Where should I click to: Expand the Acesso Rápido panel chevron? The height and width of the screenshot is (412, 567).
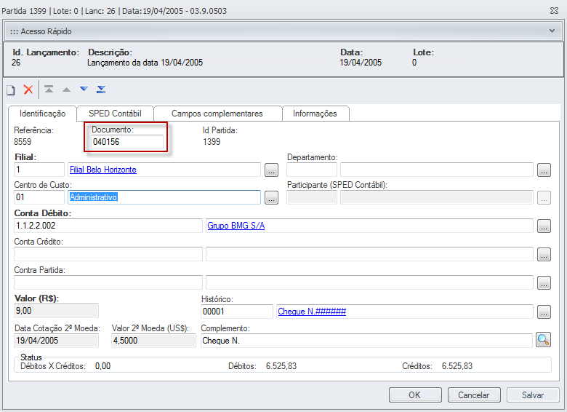(x=552, y=31)
